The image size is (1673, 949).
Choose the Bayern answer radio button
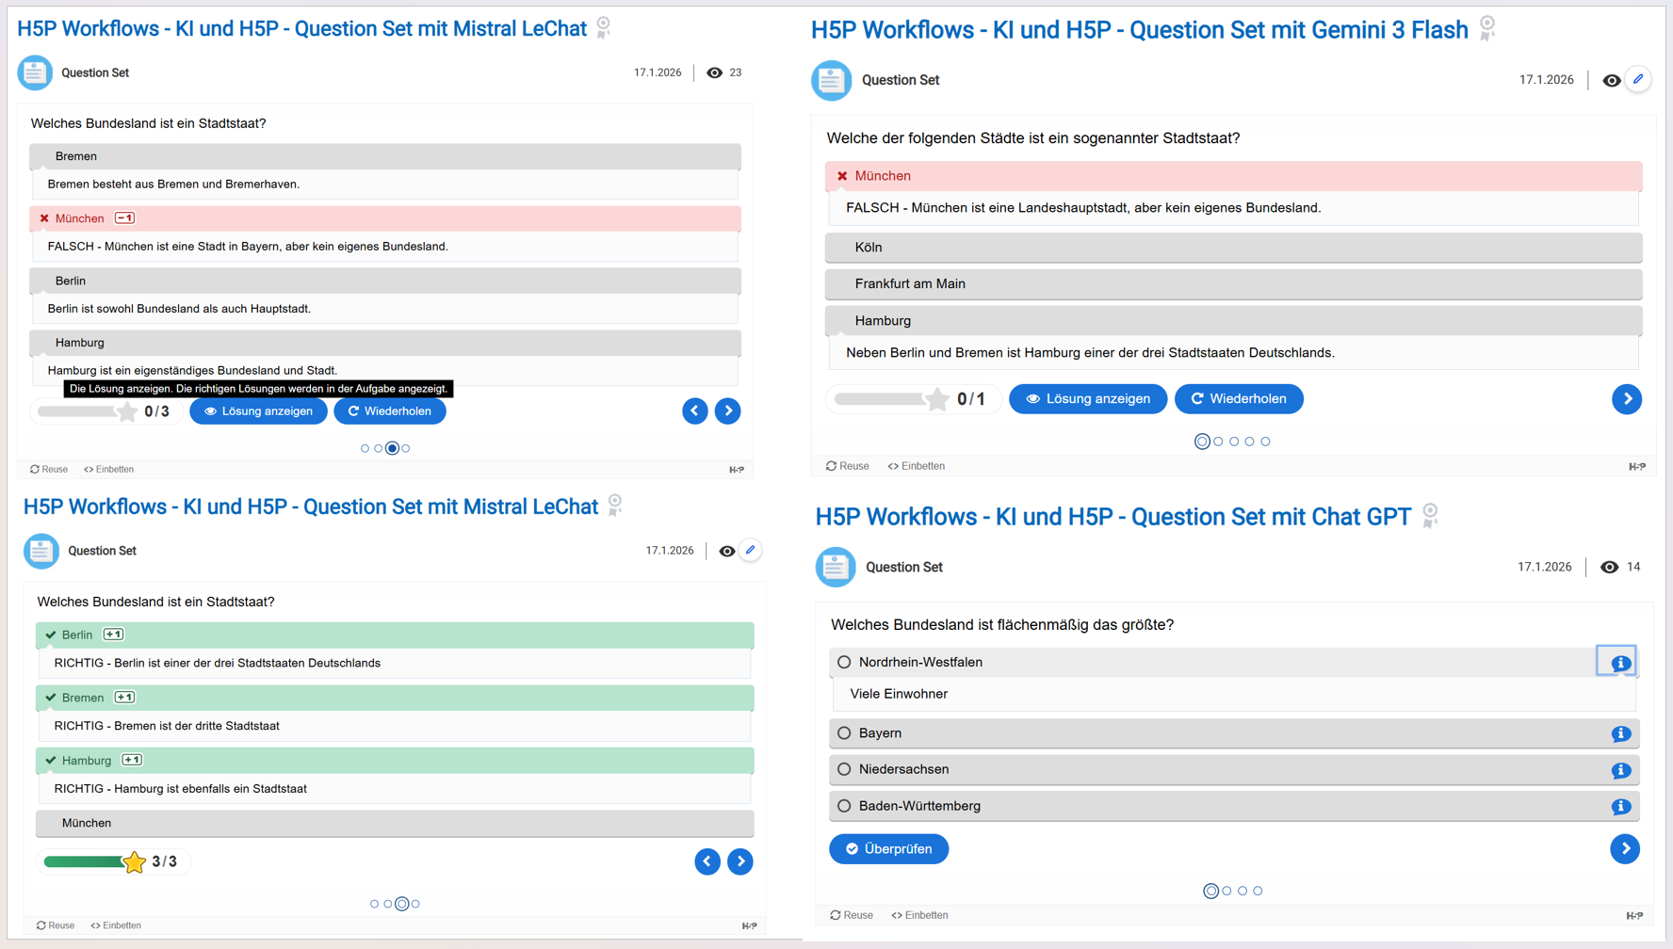(x=845, y=733)
